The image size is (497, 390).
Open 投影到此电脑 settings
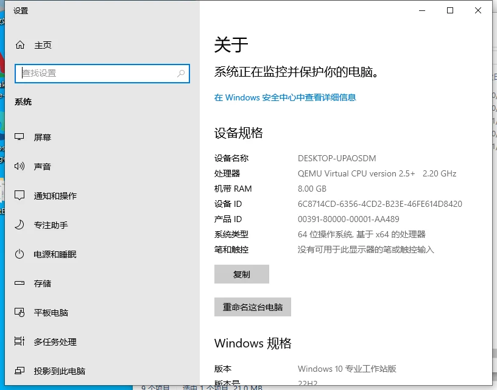tap(60, 371)
